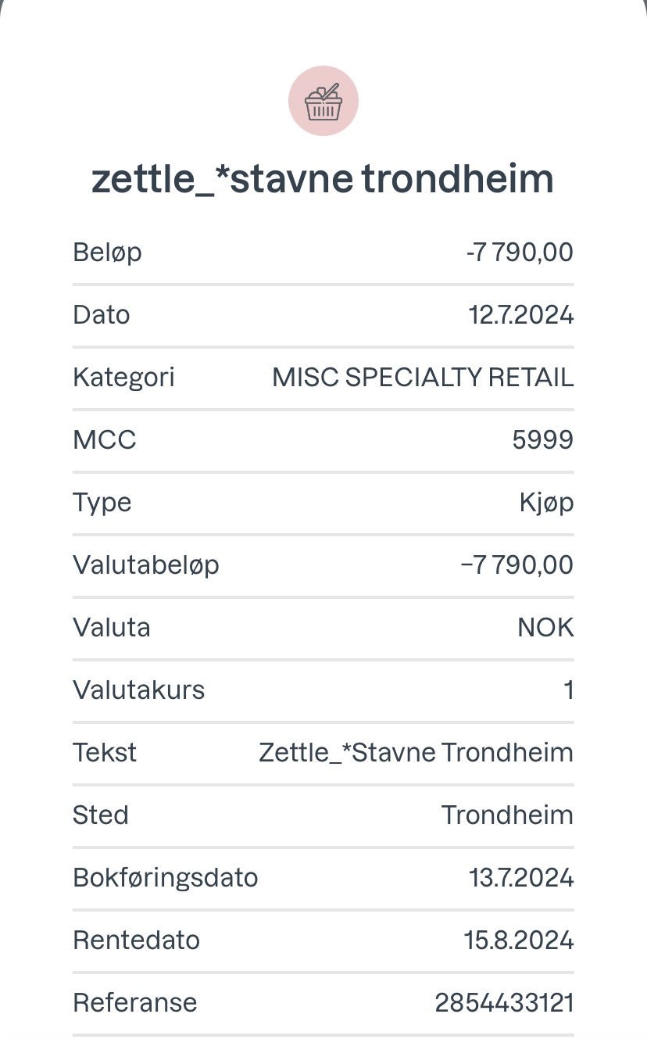Viewport: 647px width, 1039px height.
Task: Tap the MCC code 5999
Action: (542, 440)
